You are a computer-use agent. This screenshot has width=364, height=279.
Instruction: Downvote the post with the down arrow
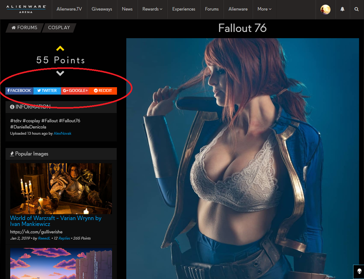click(x=60, y=73)
